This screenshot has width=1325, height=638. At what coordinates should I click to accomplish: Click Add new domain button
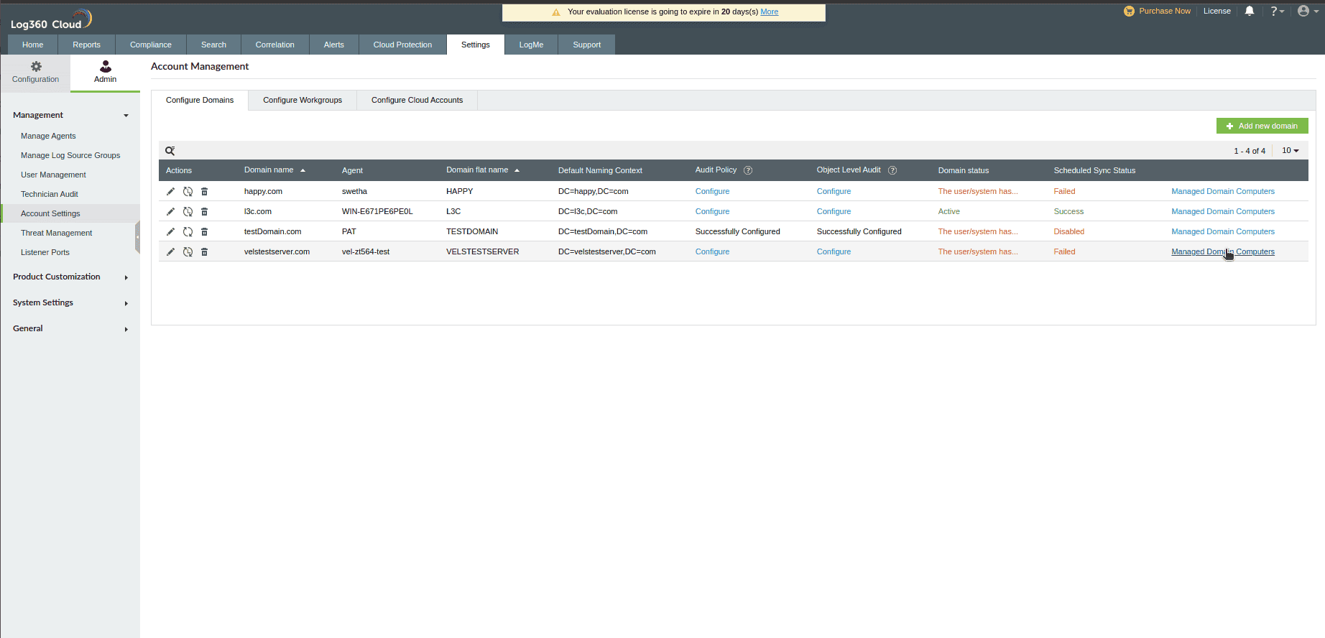tap(1262, 126)
